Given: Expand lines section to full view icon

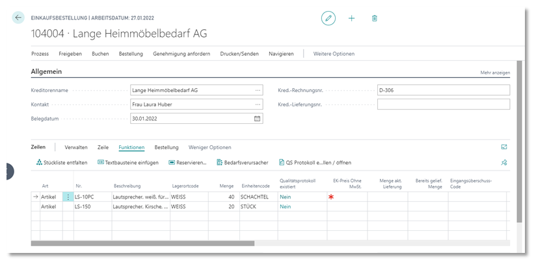Looking at the screenshot, I should [504, 147].
